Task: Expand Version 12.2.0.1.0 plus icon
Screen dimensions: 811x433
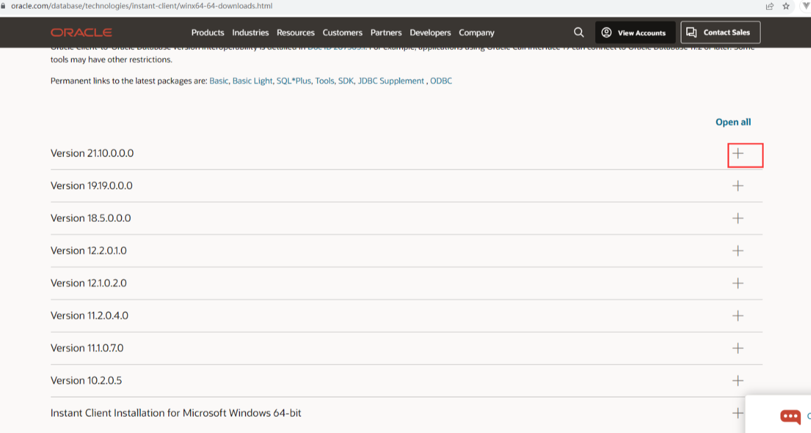Action: click(738, 250)
